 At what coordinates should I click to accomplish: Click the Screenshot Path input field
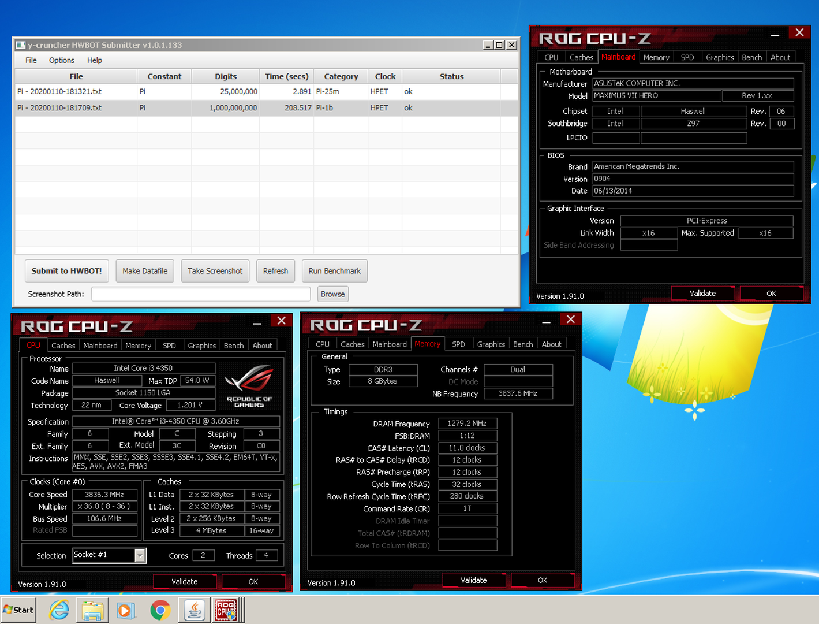tap(201, 294)
